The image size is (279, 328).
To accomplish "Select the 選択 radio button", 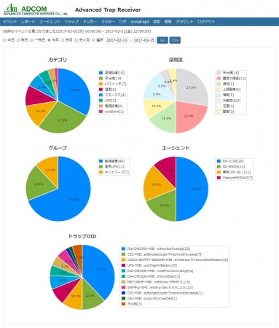I will 93,40.
